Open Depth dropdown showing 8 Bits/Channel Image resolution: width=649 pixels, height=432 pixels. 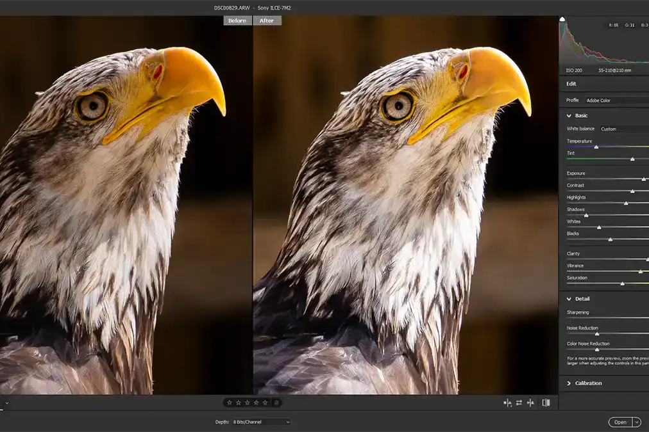click(x=261, y=422)
